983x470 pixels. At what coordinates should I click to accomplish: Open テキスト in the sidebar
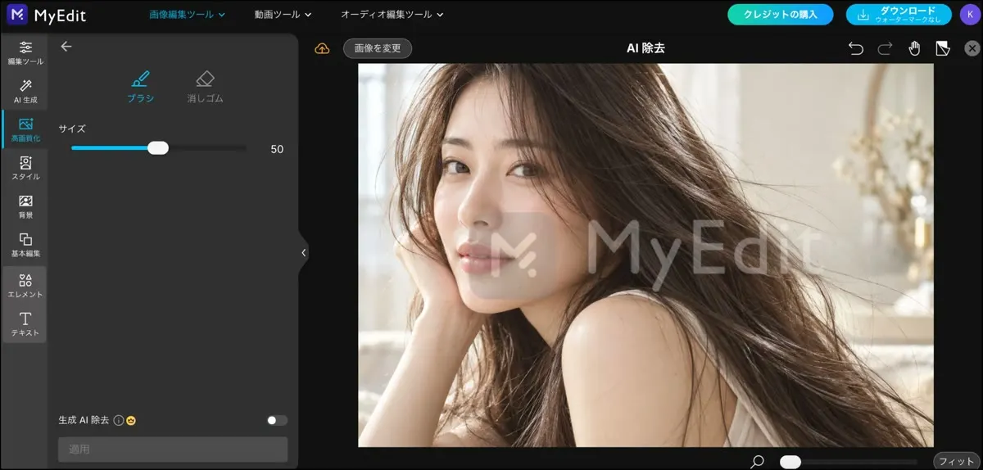[x=25, y=324]
